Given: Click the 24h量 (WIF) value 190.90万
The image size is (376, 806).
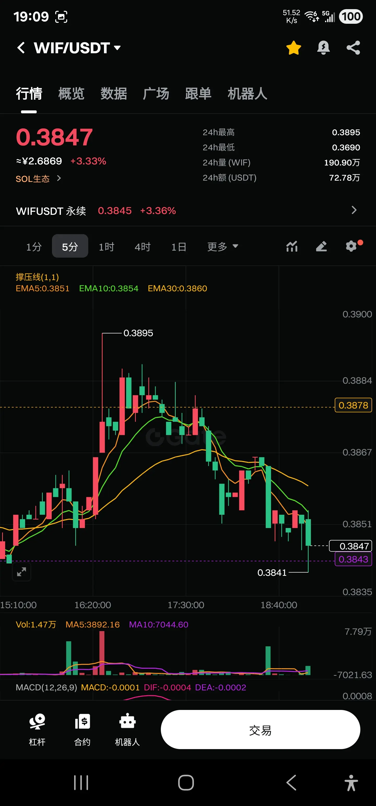Looking at the screenshot, I should pos(342,162).
